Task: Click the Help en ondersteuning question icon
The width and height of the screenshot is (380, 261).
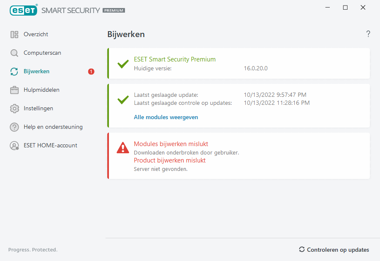Action: [14, 127]
